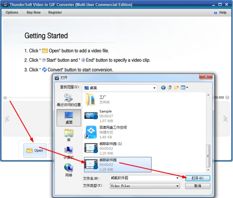This screenshot has height=198, width=233.
Task: Select the 威航软件园 (1) video thumbnail
Action: [x=91, y=148]
